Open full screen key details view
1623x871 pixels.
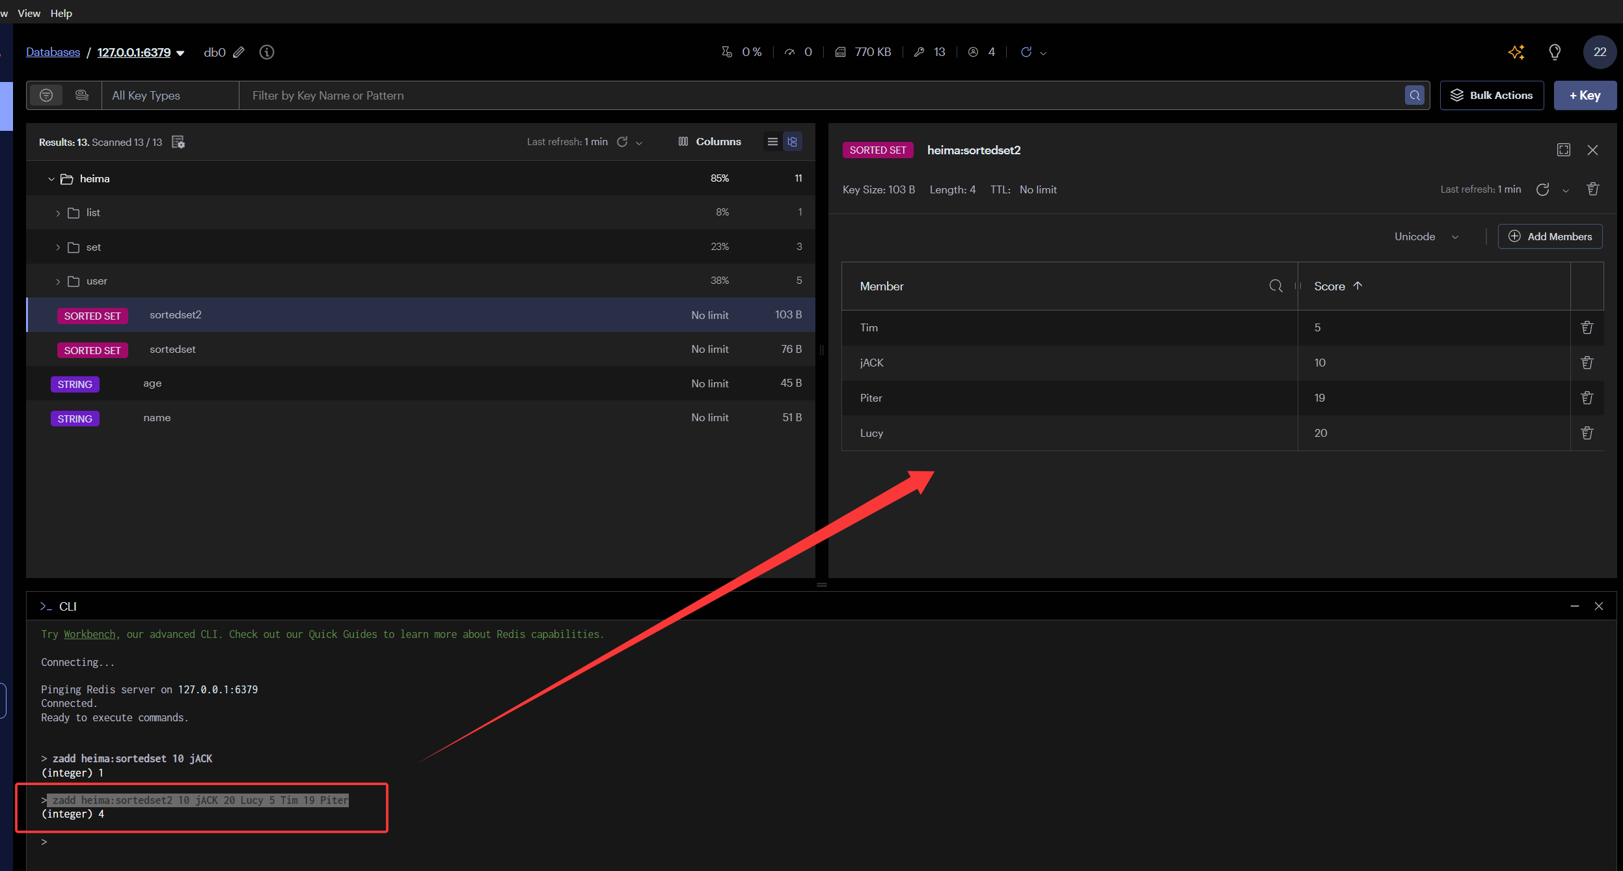[1564, 150]
